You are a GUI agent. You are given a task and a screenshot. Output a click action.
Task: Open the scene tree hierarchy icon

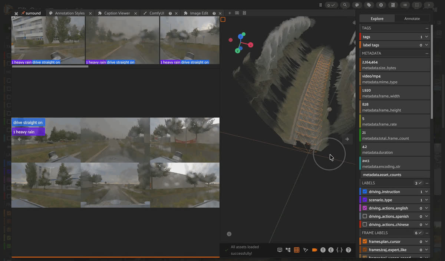click(x=288, y=250)
